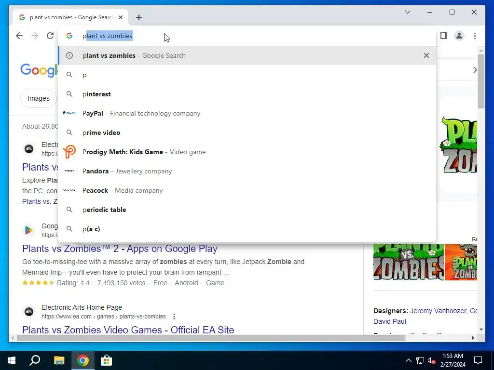Open Windows taskbar search

(x=35, y=360)
